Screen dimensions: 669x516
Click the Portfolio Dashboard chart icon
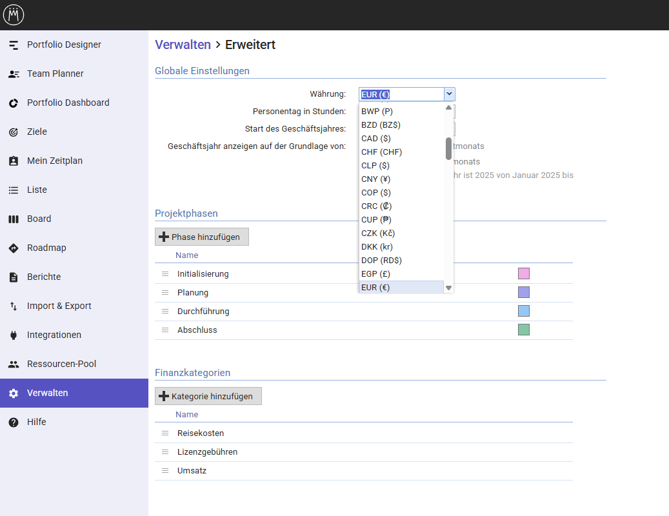14,103
